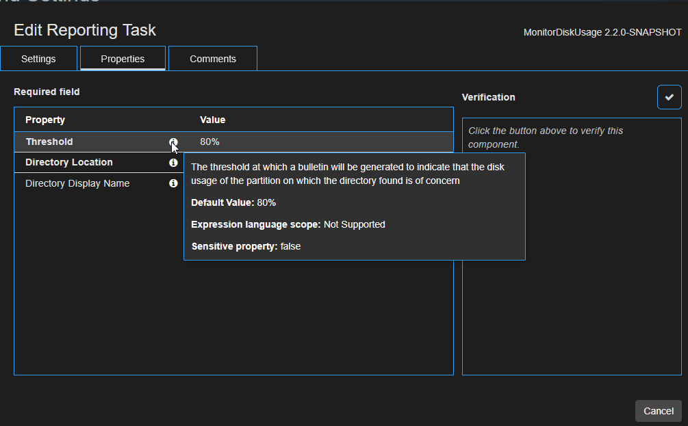Switch to the Settings tab

click(x=38, y=59)
